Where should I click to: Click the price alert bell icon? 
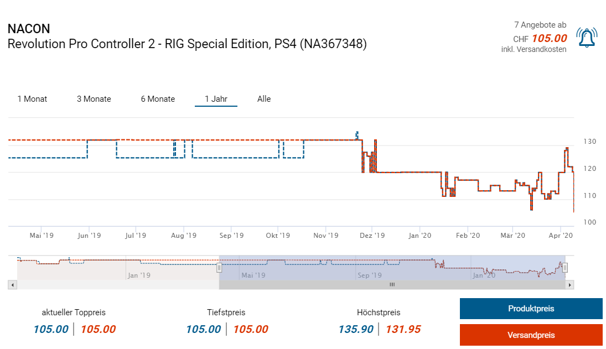click(586, 38)
